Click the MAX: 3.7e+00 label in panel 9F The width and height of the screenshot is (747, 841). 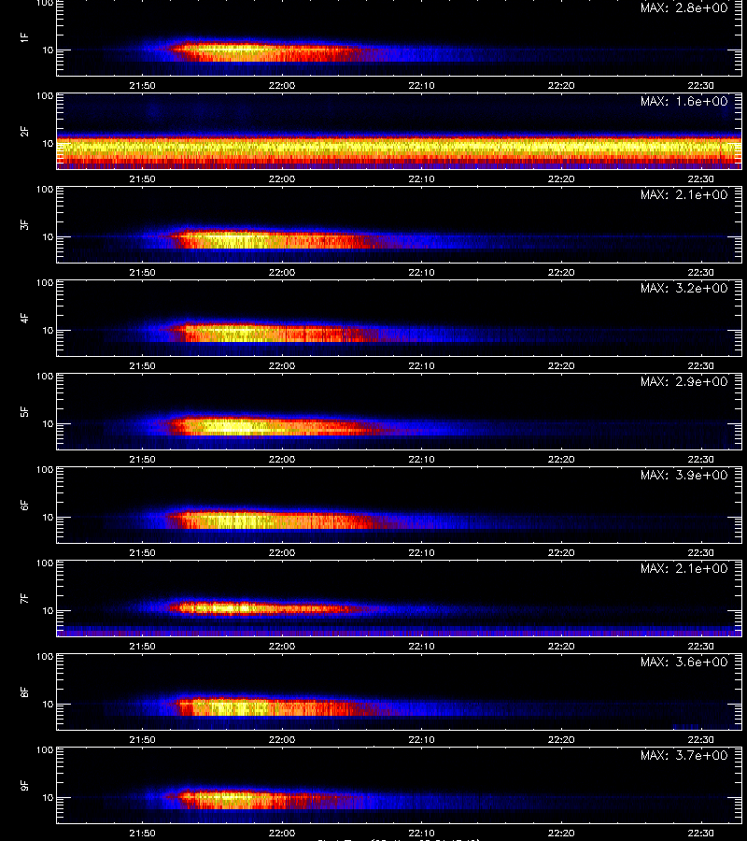[x=684, y=755]
